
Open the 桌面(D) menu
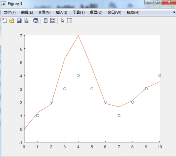(96, 12)
